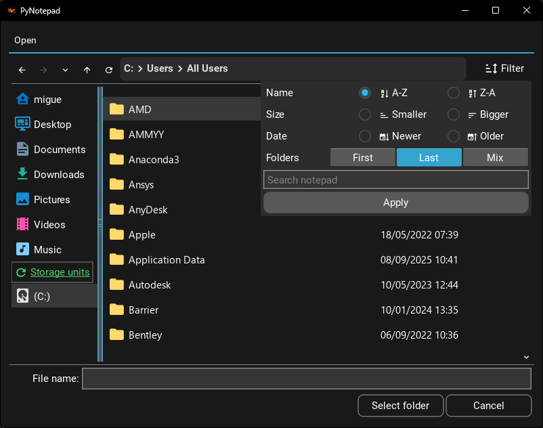Open the Downloads sidebar shortcut
The height and width of the screenshot is (428, 543).
51,175
